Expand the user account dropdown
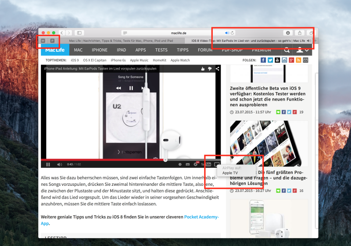 (302, 50)
